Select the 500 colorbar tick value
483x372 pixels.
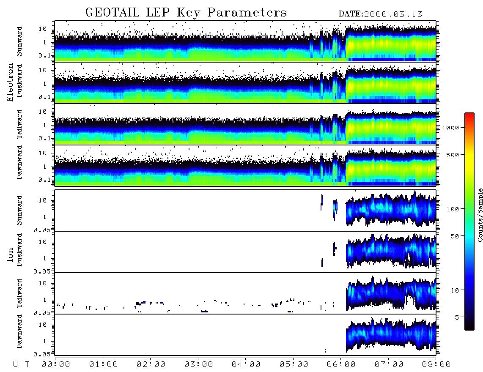pyautogui.click(x=453, y=155)
